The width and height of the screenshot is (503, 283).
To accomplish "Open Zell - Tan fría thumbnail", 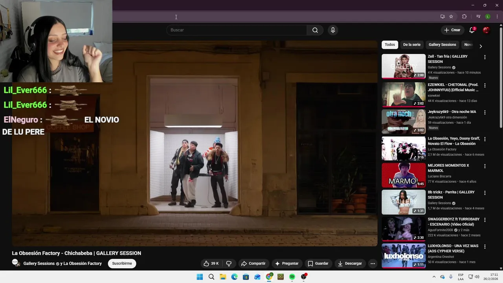I will [403, 66].
